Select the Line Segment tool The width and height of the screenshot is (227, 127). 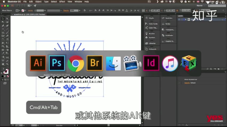point(7,29)
